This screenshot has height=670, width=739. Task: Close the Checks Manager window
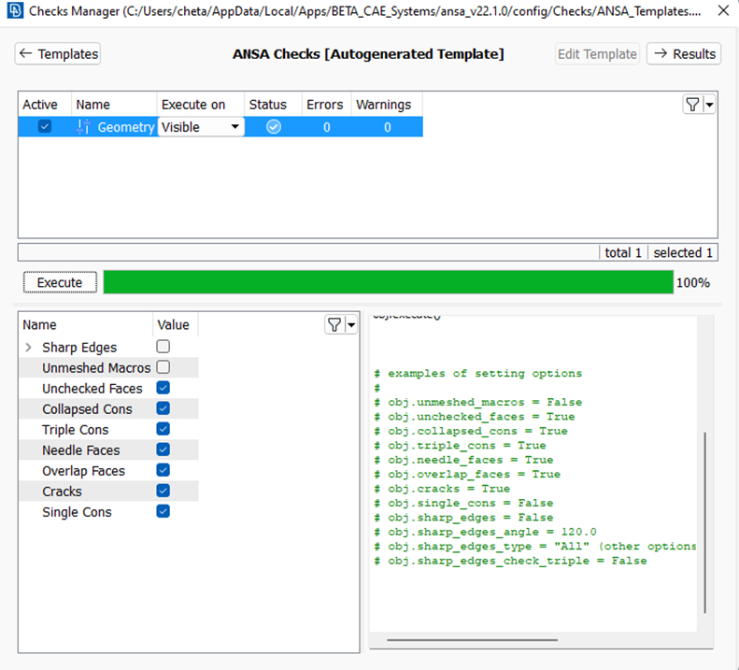(723, 10)
